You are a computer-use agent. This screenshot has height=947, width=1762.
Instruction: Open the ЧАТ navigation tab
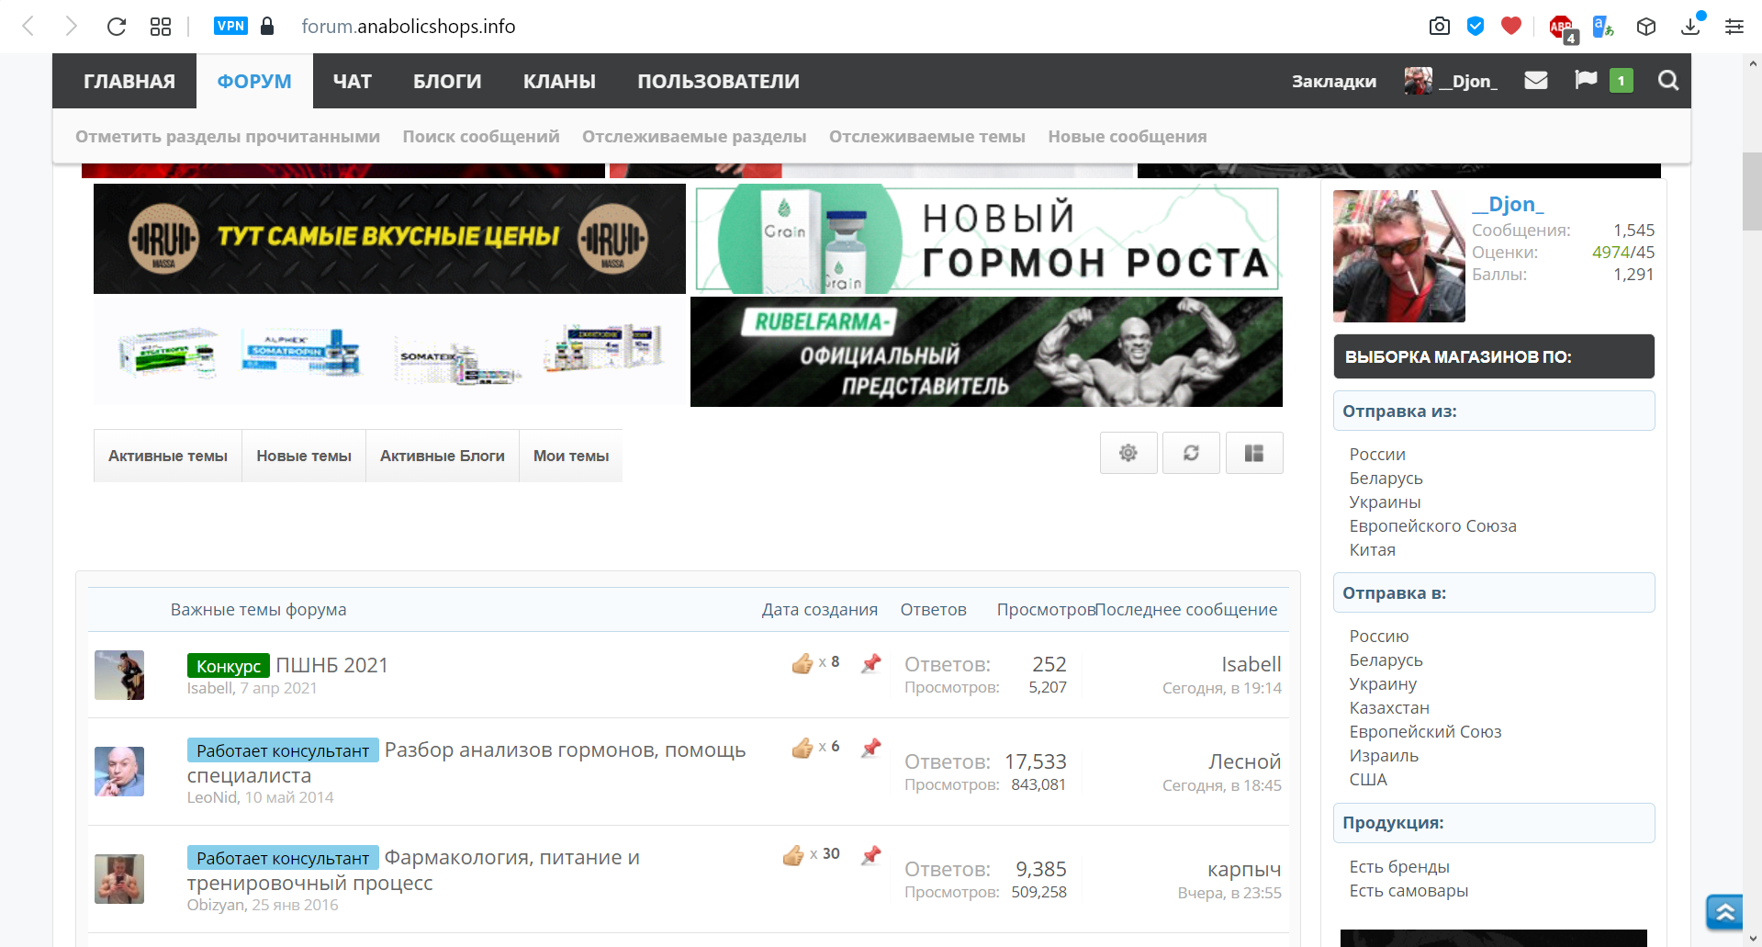coord(353,81)
